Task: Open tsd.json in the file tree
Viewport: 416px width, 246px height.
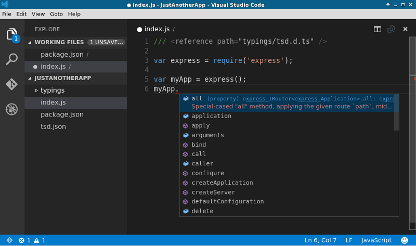Action: click(53, 126)
